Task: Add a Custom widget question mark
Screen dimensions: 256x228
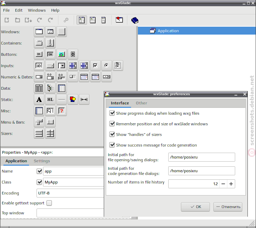Action: pyautogui.click(x=61, y=111)
